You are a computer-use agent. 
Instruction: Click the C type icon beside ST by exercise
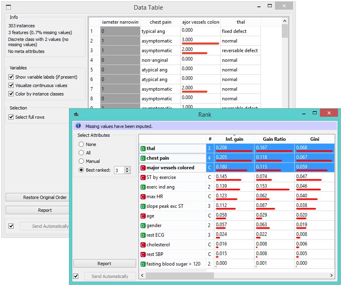click(142, 177)
